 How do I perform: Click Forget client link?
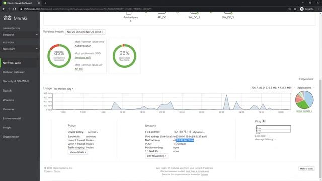coord(306,79)
